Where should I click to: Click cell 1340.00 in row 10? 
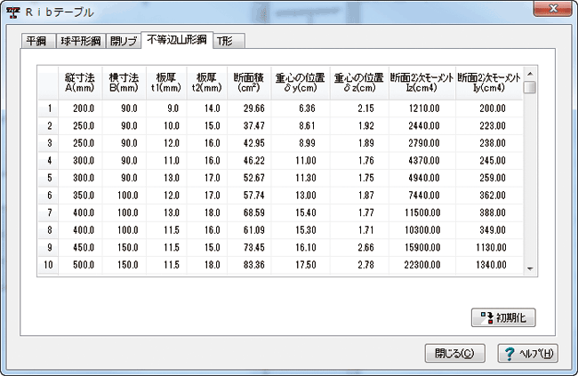pyautogui.click(x=489, y=265)
